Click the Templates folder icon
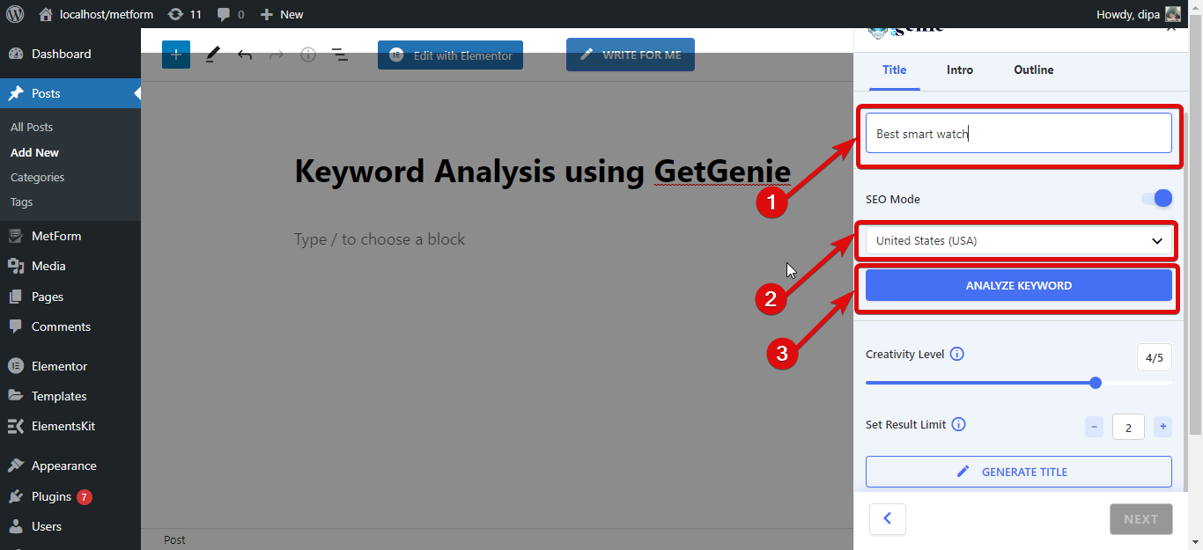This screenshot has width=1203, height=550. click(x=16, y=396)
